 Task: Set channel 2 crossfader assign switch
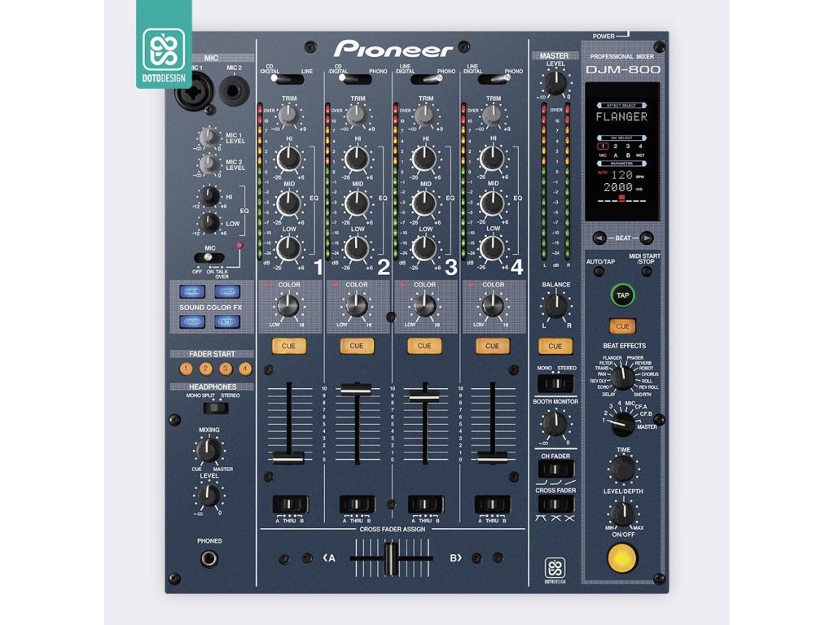coord(357,504)
